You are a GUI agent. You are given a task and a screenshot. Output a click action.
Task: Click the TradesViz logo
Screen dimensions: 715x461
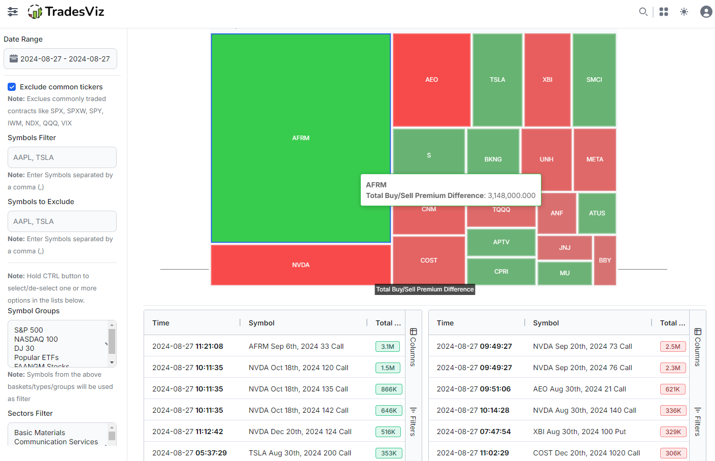tap(66, 11)
